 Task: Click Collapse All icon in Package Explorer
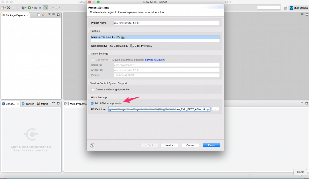[39, 15]
